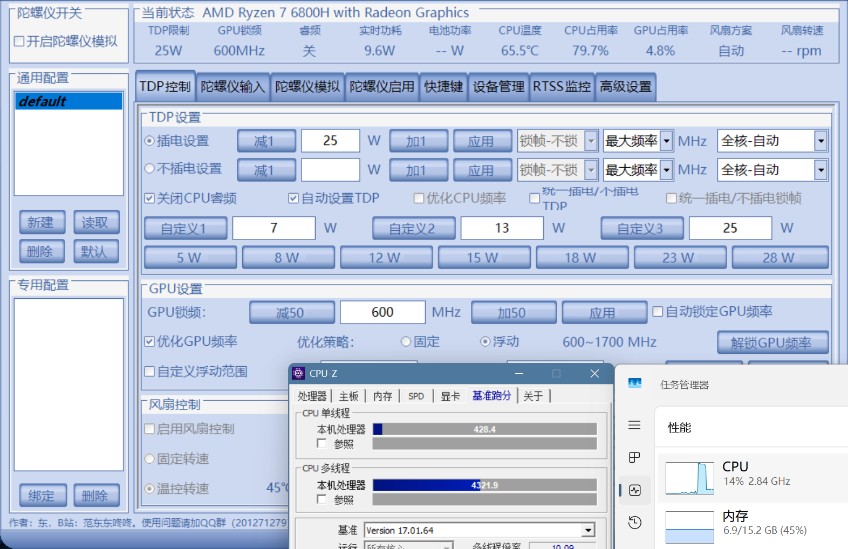Screen dimensions: 848x549
Task: Apply the 28 W preset button
Action: click(780, 258)
